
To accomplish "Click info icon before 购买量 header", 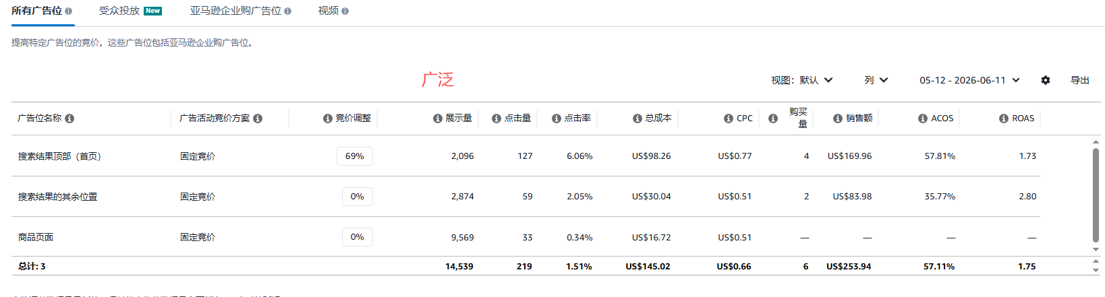I will click(773, 119).
